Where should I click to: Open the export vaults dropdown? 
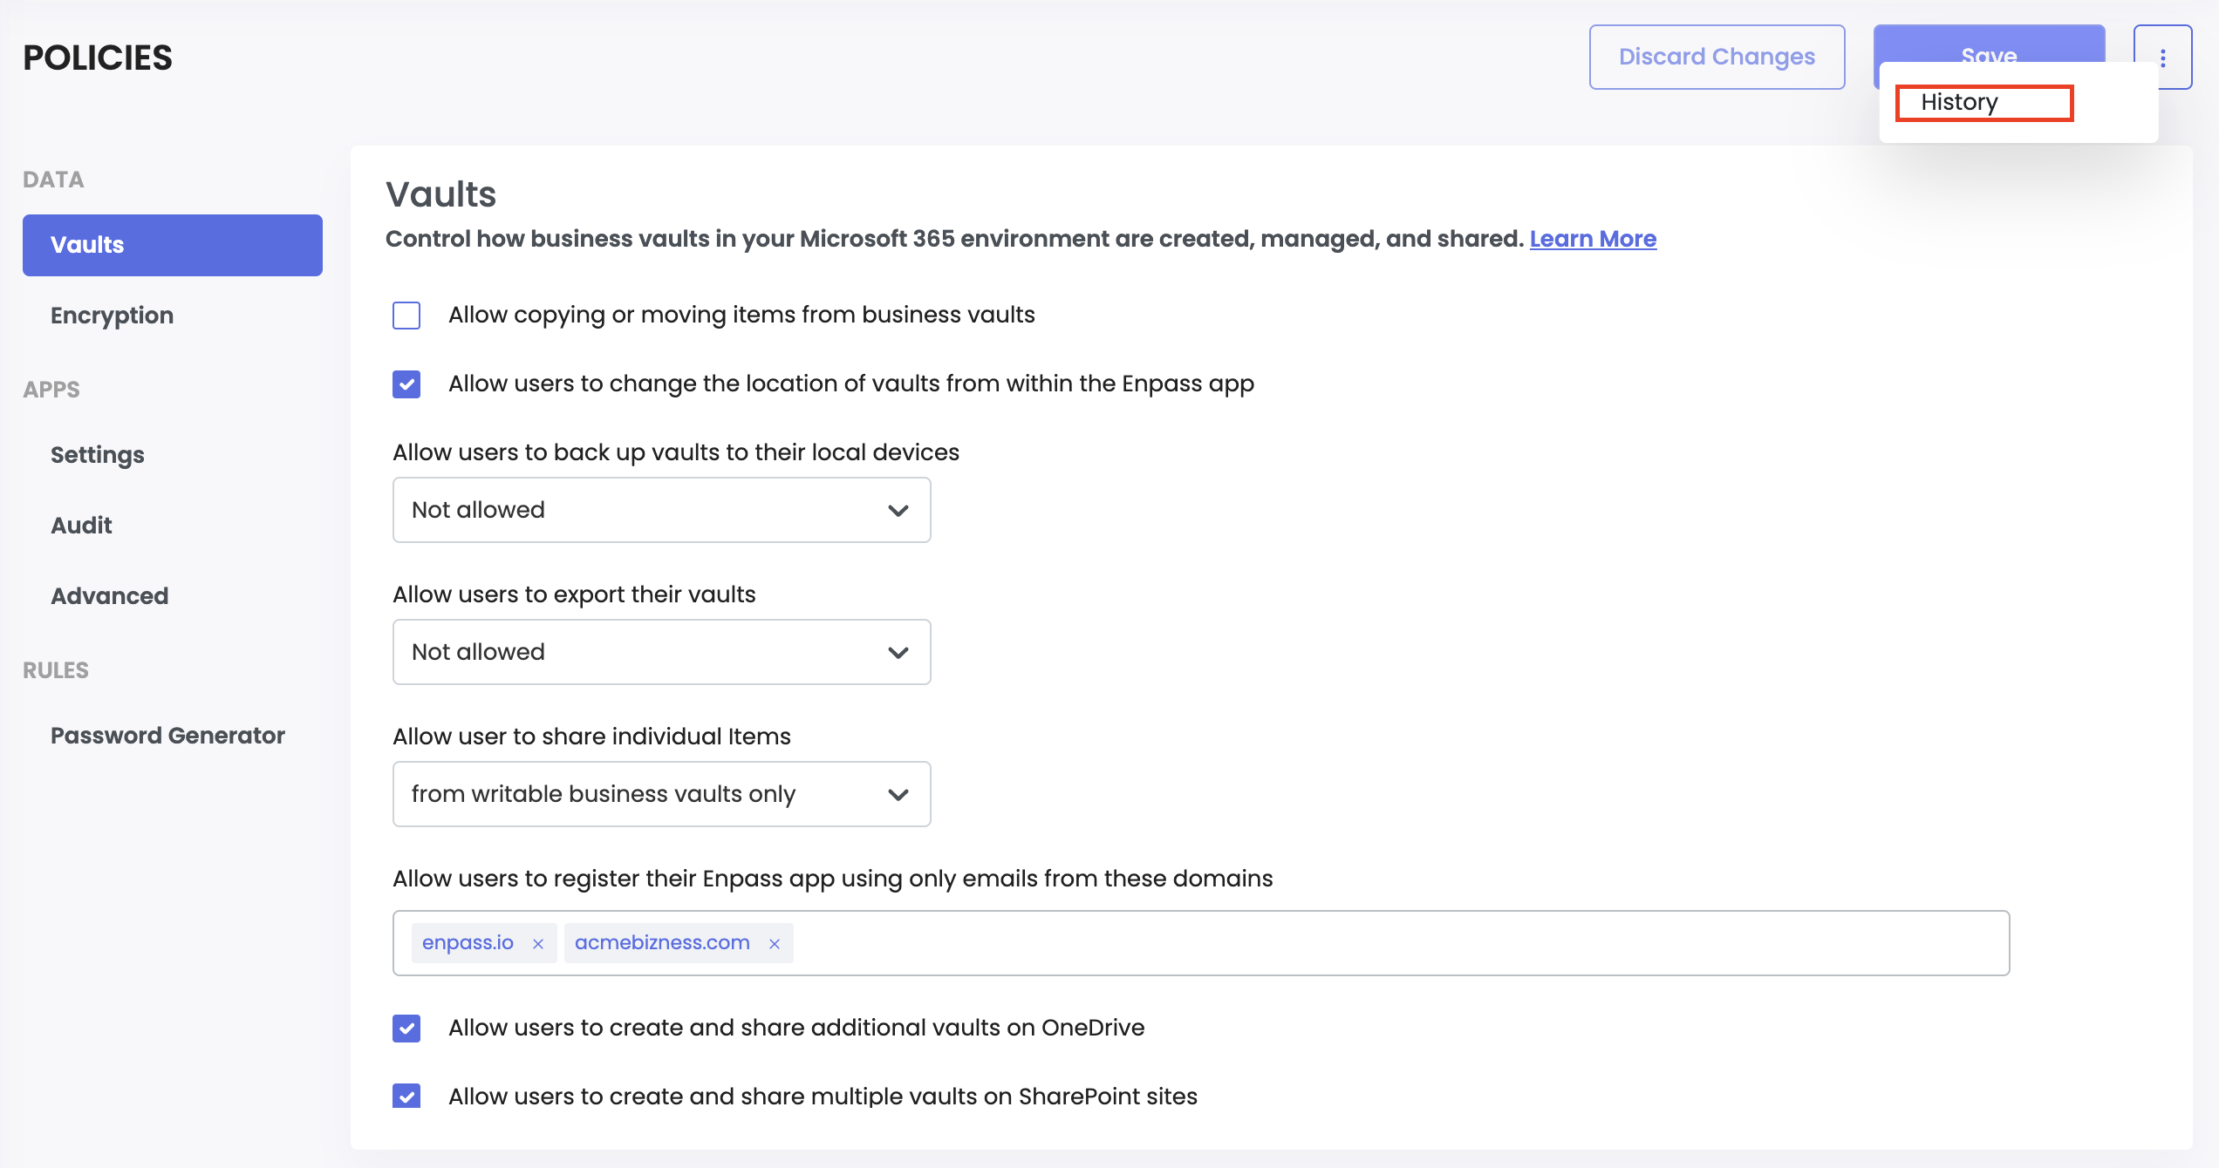662,652
